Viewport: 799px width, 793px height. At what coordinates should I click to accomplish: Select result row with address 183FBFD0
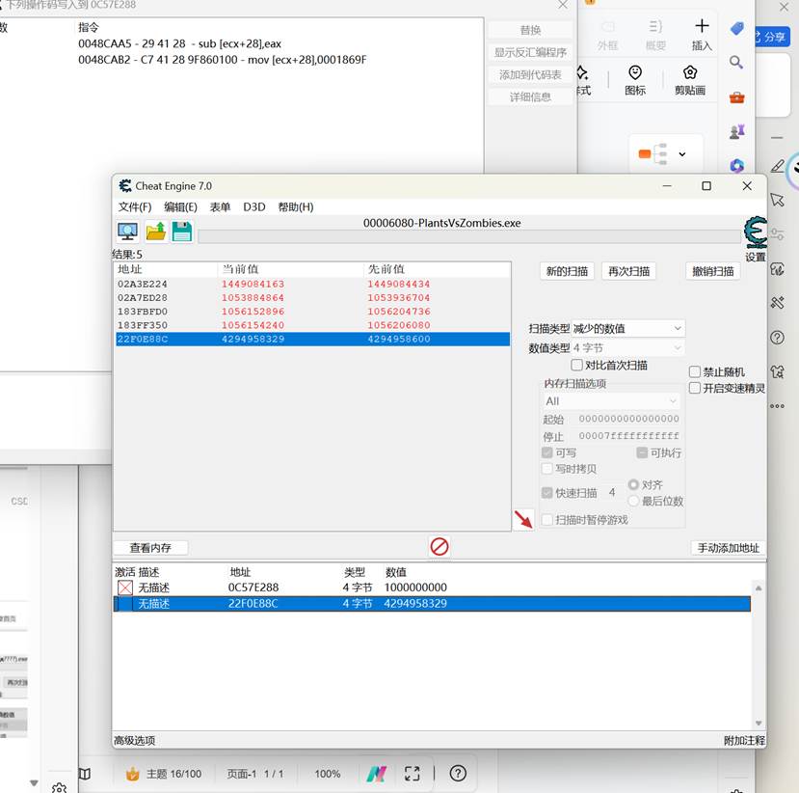point(312,312)
